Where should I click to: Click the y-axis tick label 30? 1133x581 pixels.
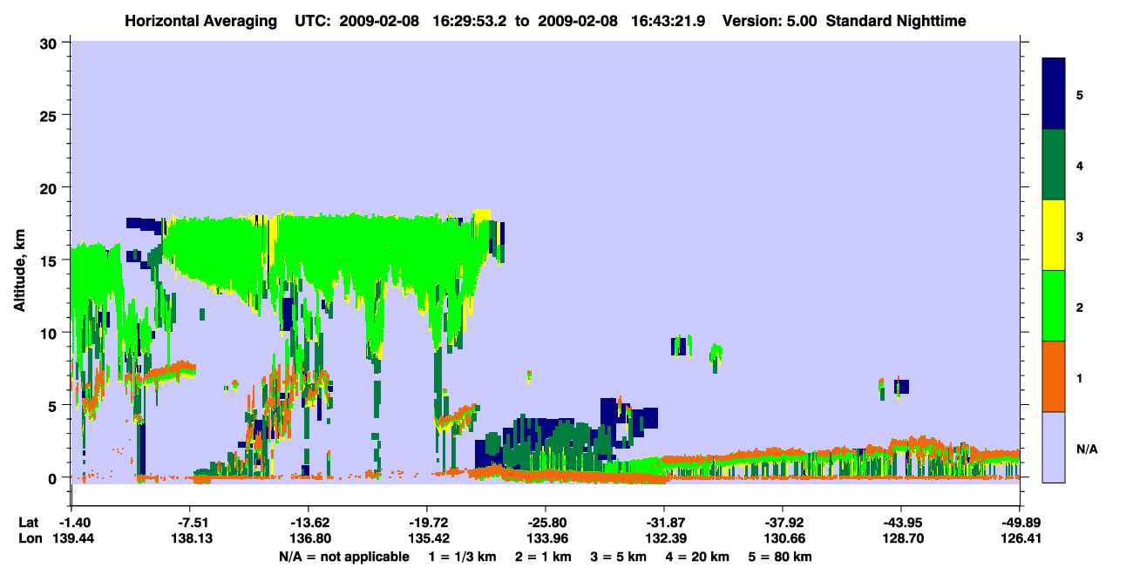(x=50, y=43)
